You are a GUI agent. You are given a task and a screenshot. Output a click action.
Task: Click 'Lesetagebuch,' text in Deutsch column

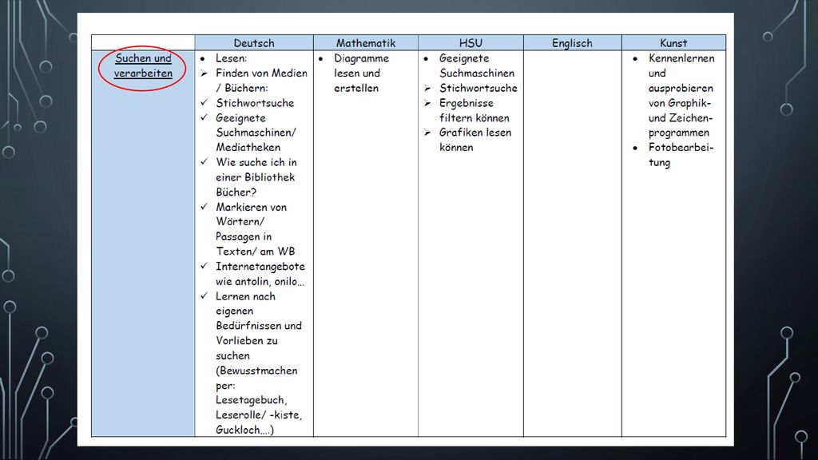coord(252,400)
